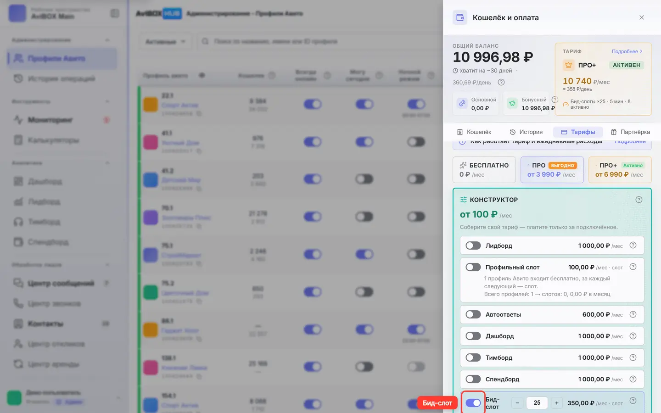Click the help icon for Спендборд
The image size is (661, 413).
[x=633, y=379]
